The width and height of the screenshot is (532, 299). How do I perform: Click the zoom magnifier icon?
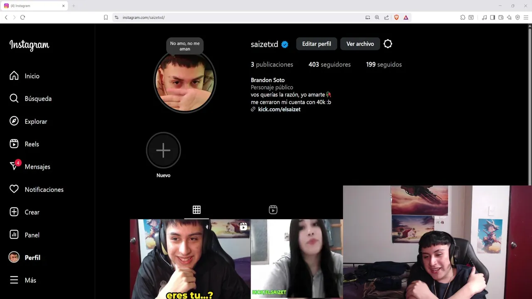377,17
